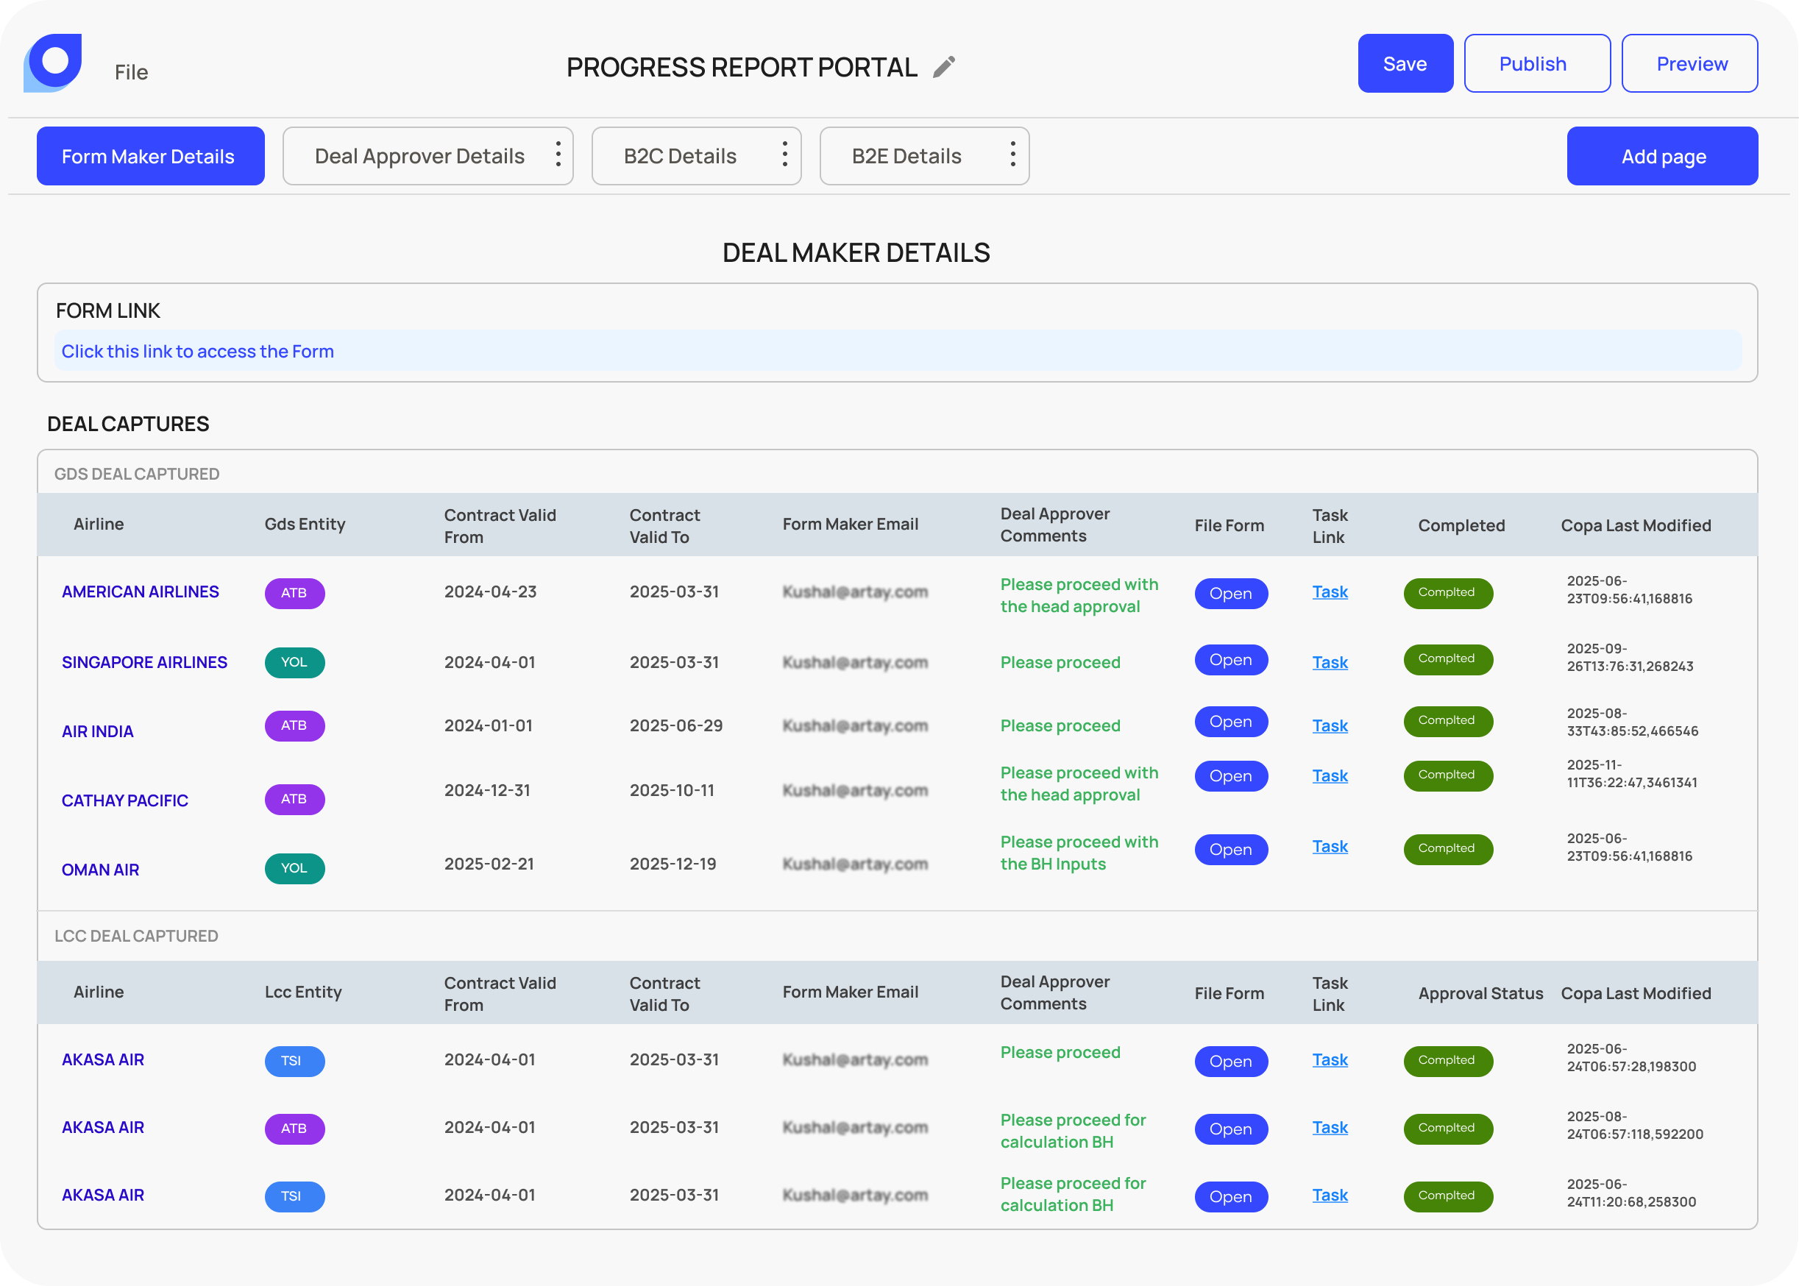
Task: Click Open button for American Airlines row
Action: pyautogui.click(x=1230, y=593)
